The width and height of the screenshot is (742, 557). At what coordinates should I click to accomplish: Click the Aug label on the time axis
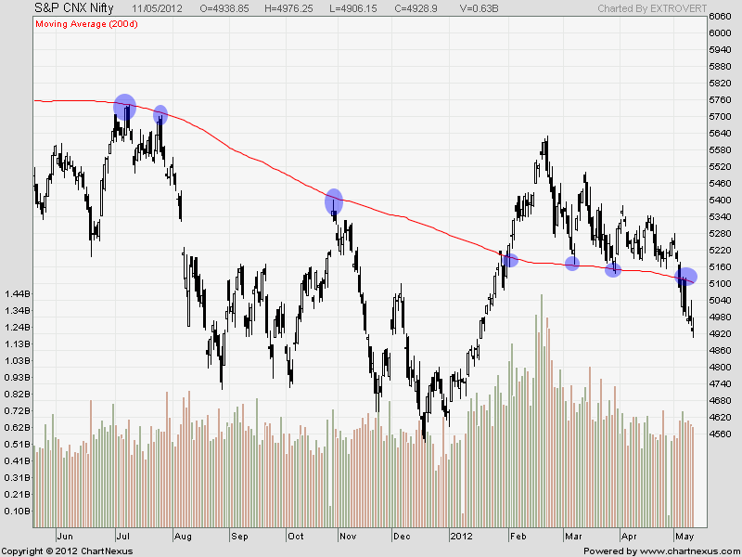(183, 537)
